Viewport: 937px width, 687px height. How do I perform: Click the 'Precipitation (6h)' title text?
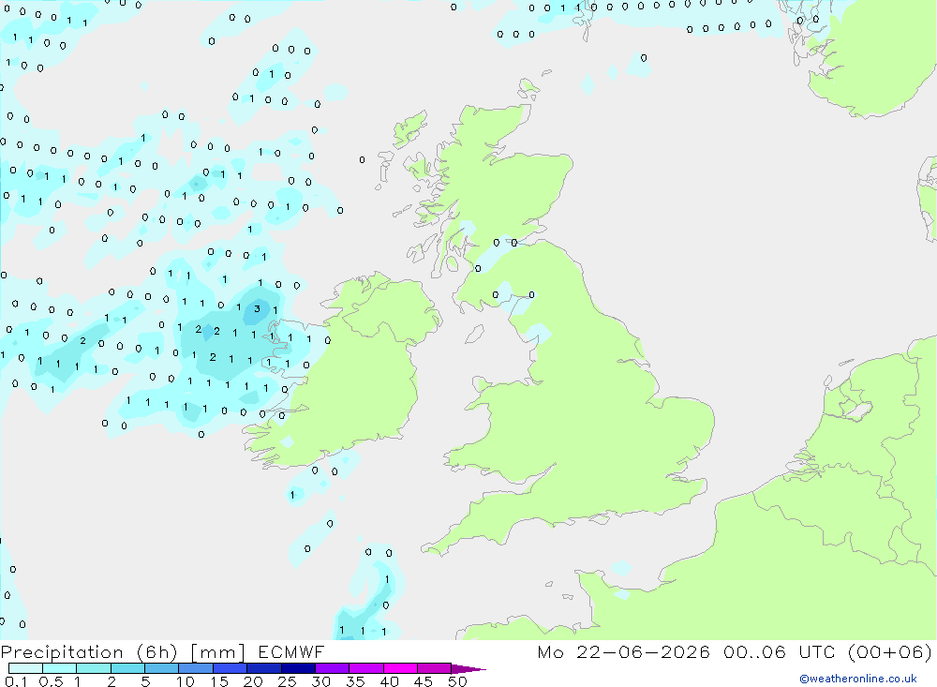click(x=89, y=652)
